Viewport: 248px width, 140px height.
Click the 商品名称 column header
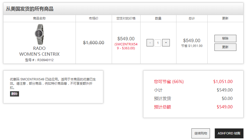click(39, 18)
